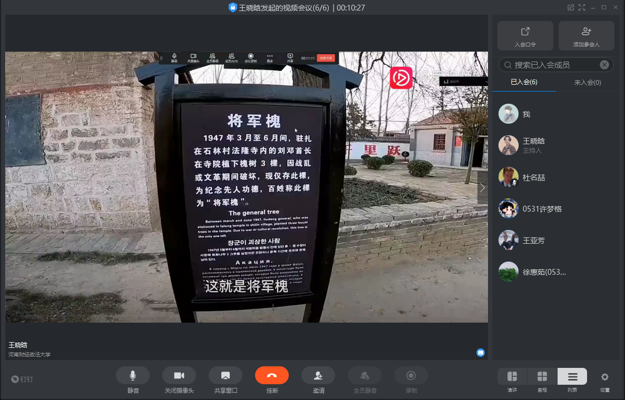Screen dimensions: 625x400
Task: Hang up the call with 挂断
Action: 272,376
